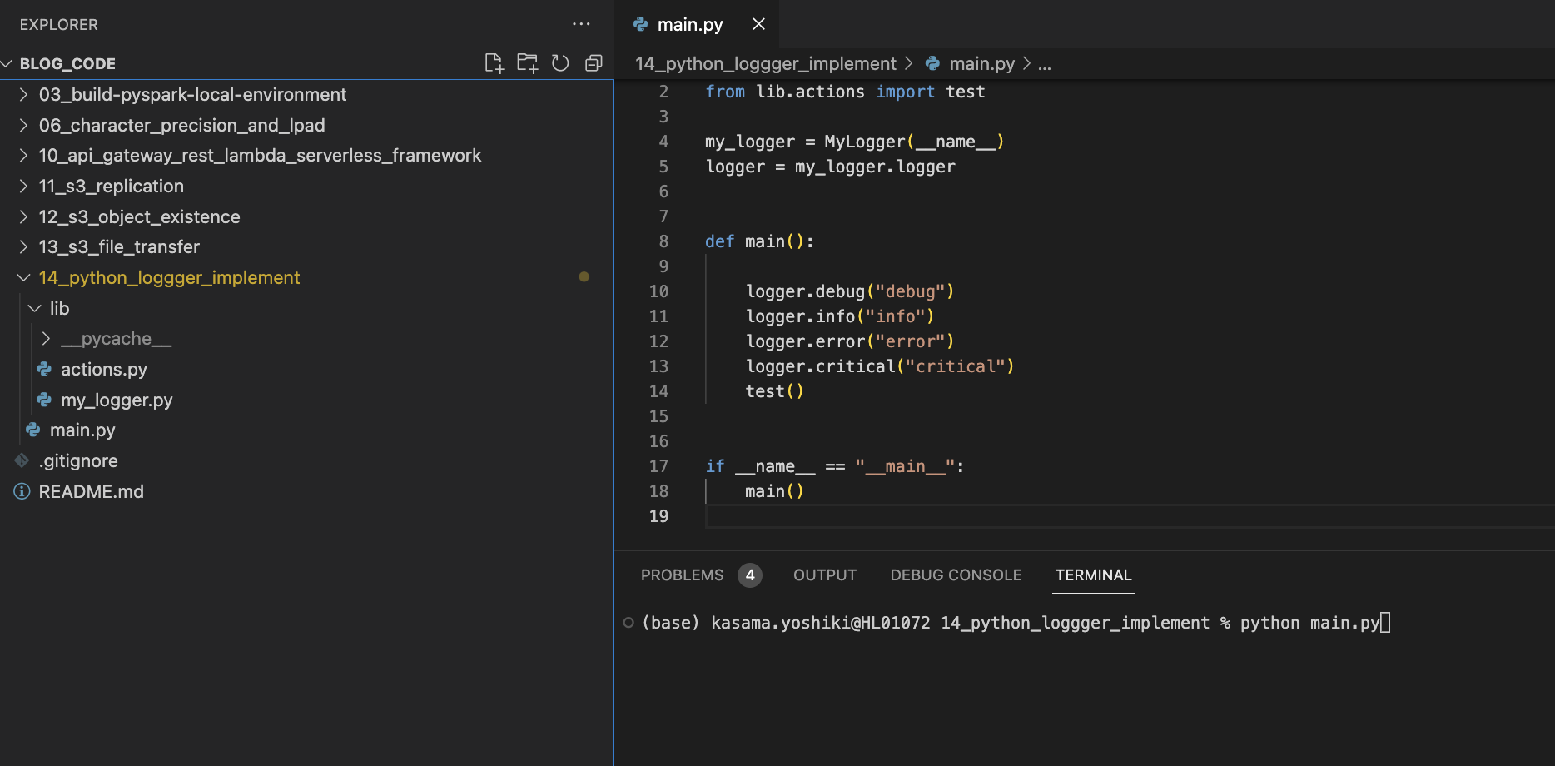
Task: Open my_logger.py from the lib folder
Action: (x=117, y=400)
